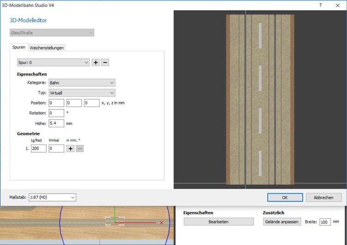Add geometry segment with plus button

point(70,149)
